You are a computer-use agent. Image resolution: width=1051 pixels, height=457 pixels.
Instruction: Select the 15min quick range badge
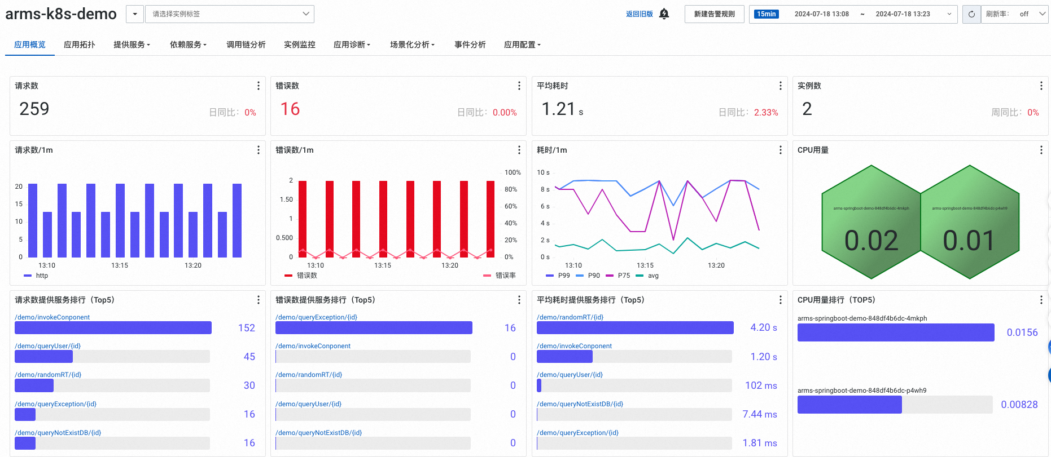click(x=767, y=14)
